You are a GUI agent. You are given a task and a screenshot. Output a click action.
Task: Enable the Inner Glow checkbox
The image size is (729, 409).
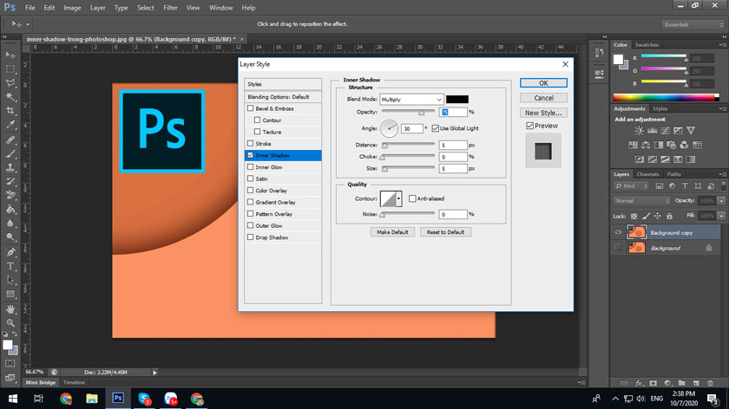click(x=251, y=166)
